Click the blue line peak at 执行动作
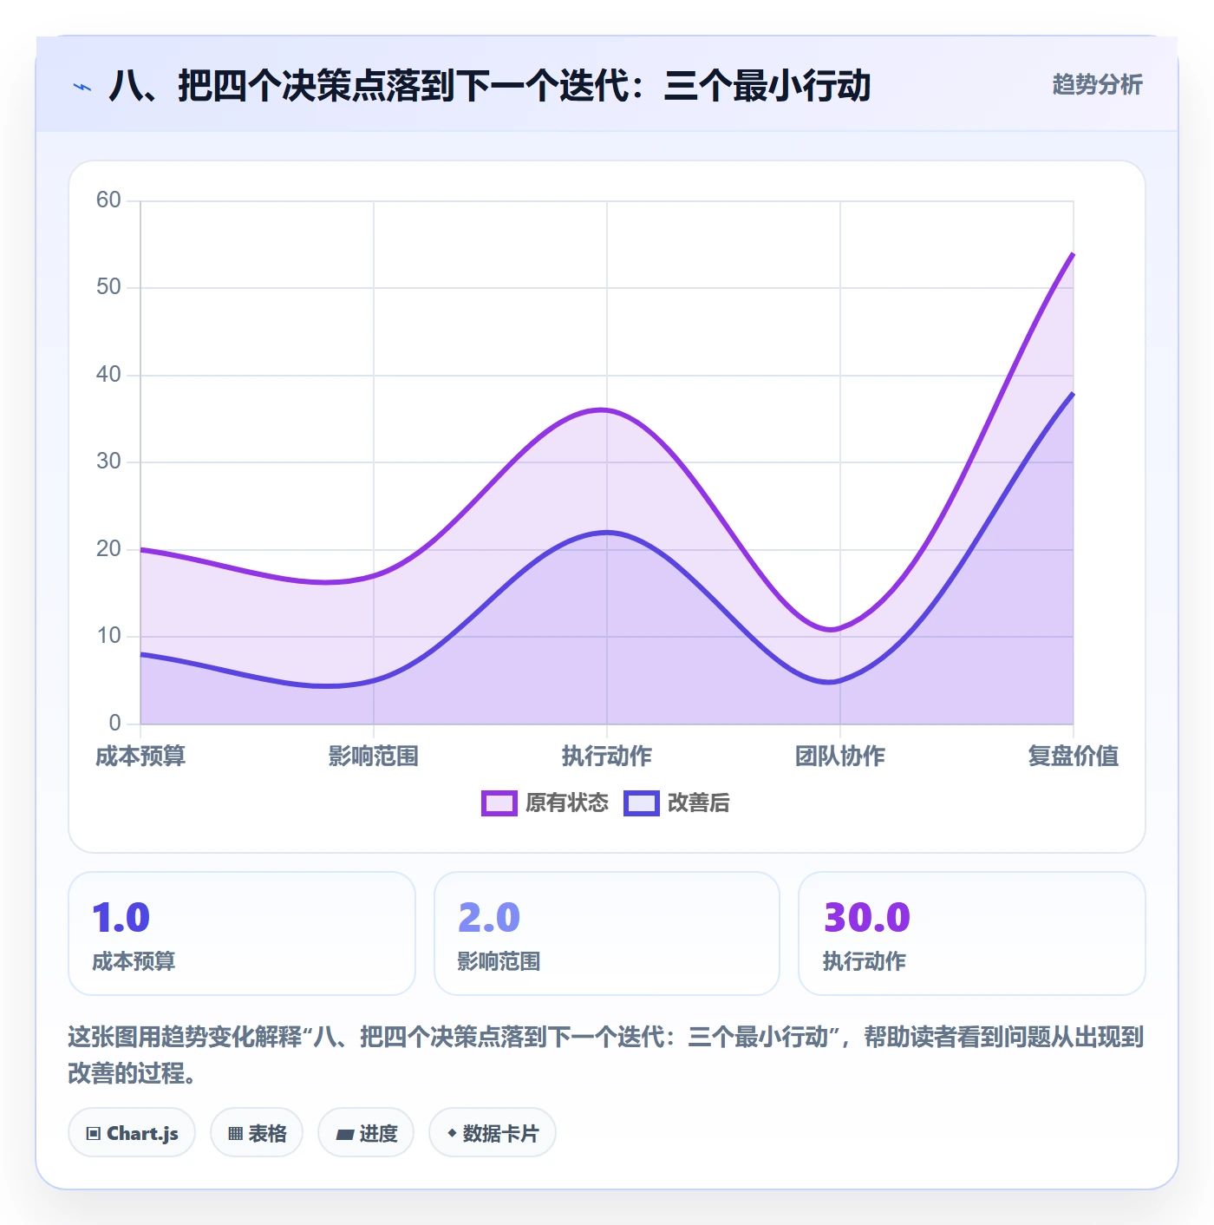 pyautogui.click(x=607, y=532)
